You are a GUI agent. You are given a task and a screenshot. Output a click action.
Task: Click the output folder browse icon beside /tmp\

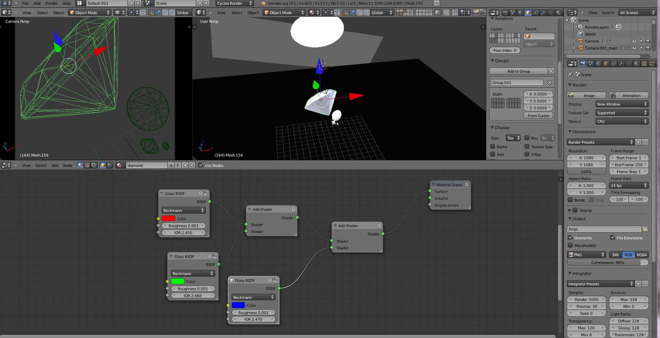[645, 229]
